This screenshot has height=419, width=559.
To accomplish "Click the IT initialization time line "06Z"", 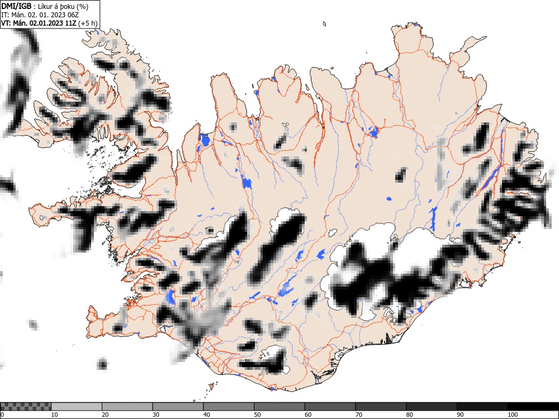I will pyautogui.click(x=72, y=15).
